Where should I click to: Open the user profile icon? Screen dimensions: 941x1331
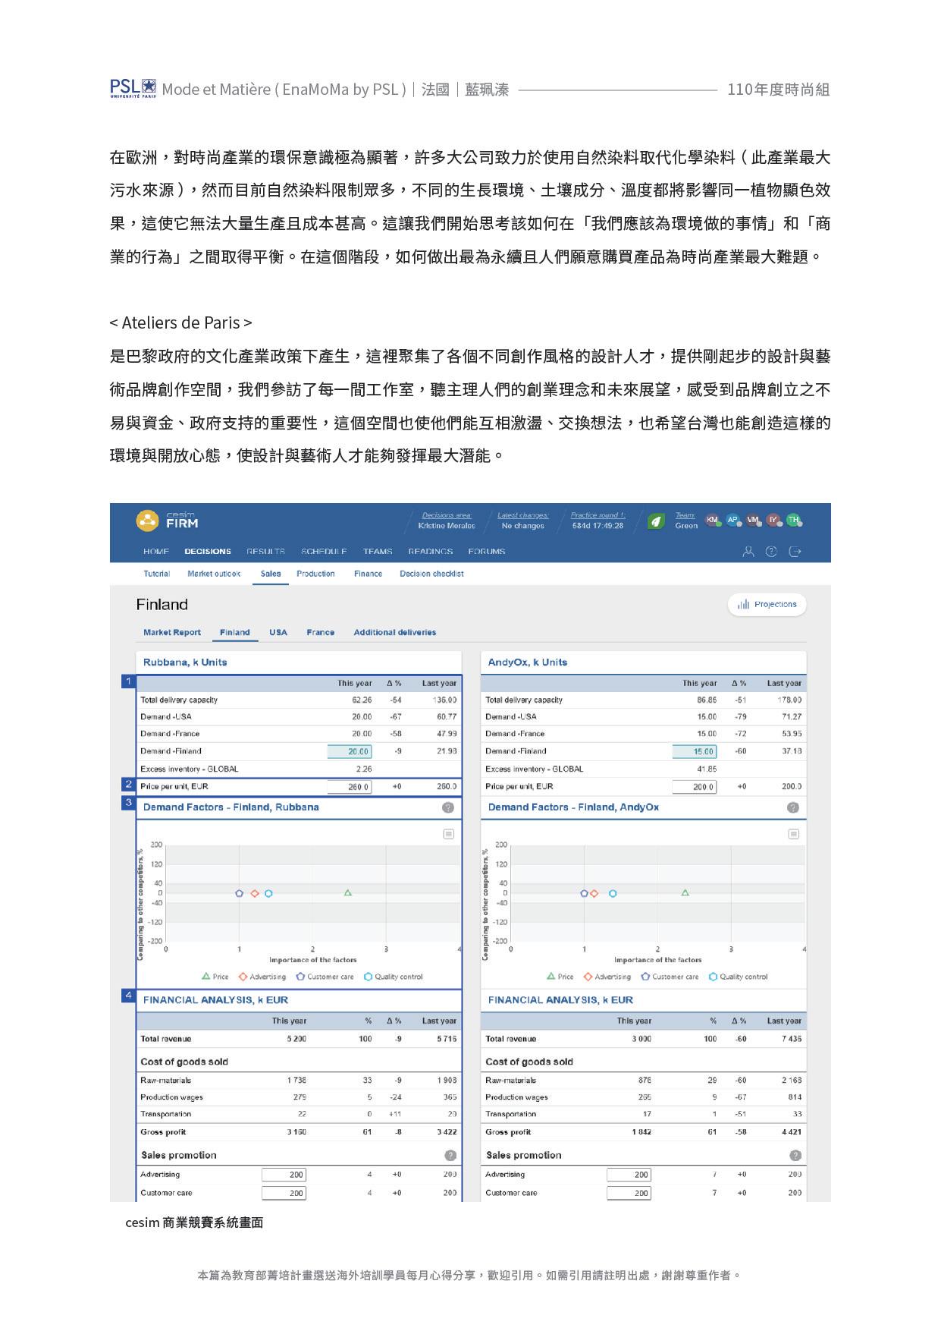pyautogui.click(x=748, y=552)
